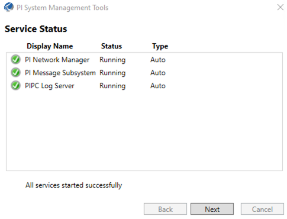Click the Type column header
287x219 pixels.
point(160,46)
